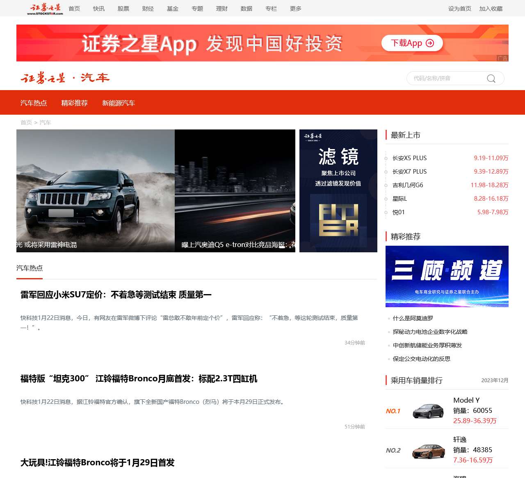Click price 11.98-18.28万
525x478 pixels.
(x=489, y=185)
